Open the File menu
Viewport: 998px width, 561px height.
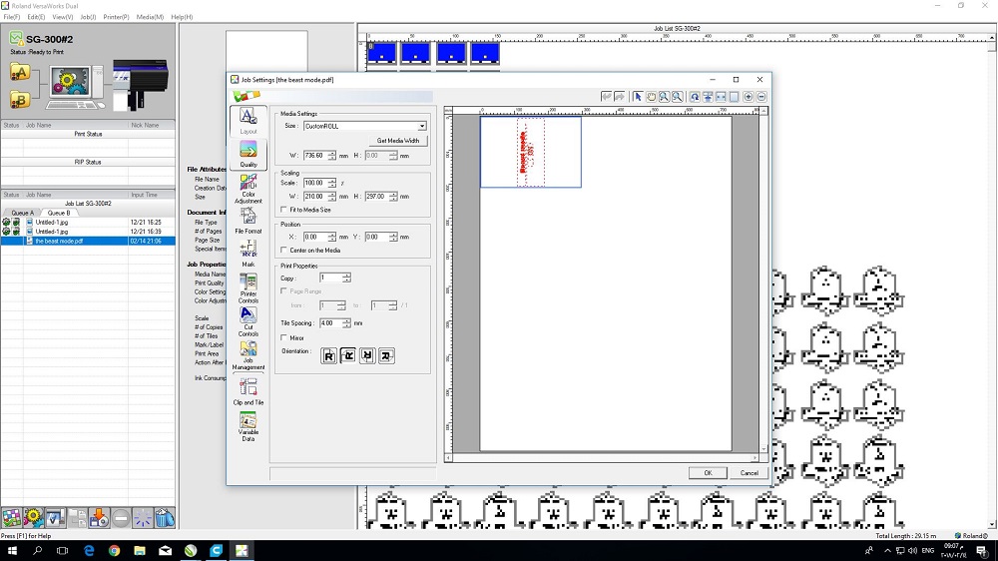tap(11, 17)
